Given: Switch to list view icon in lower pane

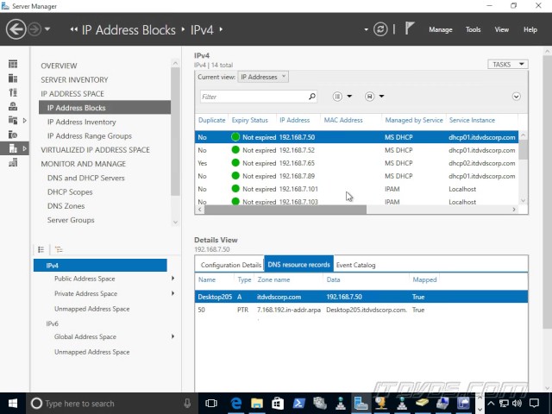Looking at the screenshot, I should [41, 249].
